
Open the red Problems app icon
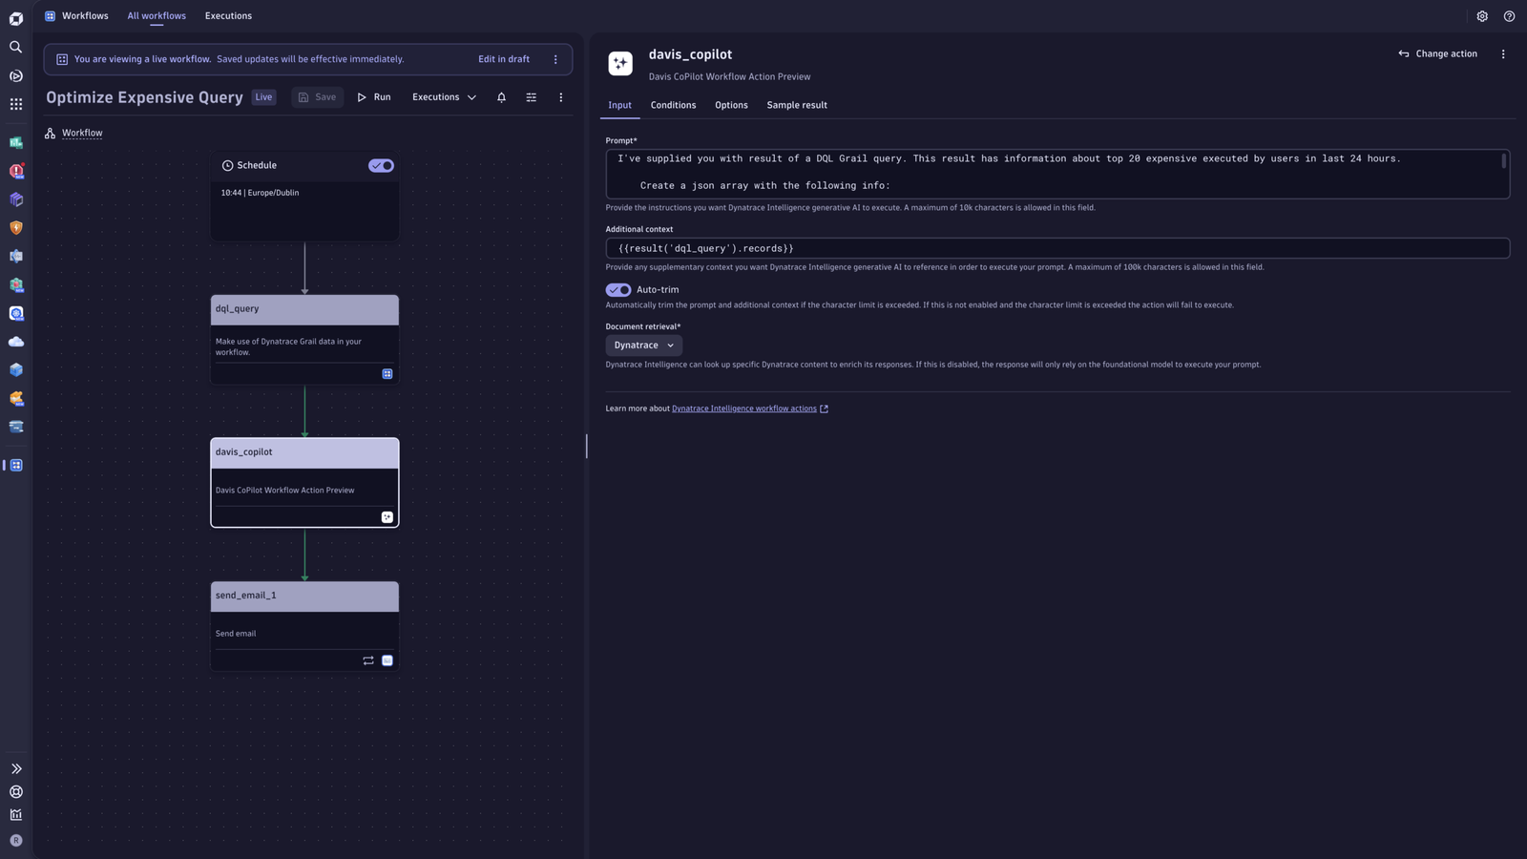(x=16, y=171)
